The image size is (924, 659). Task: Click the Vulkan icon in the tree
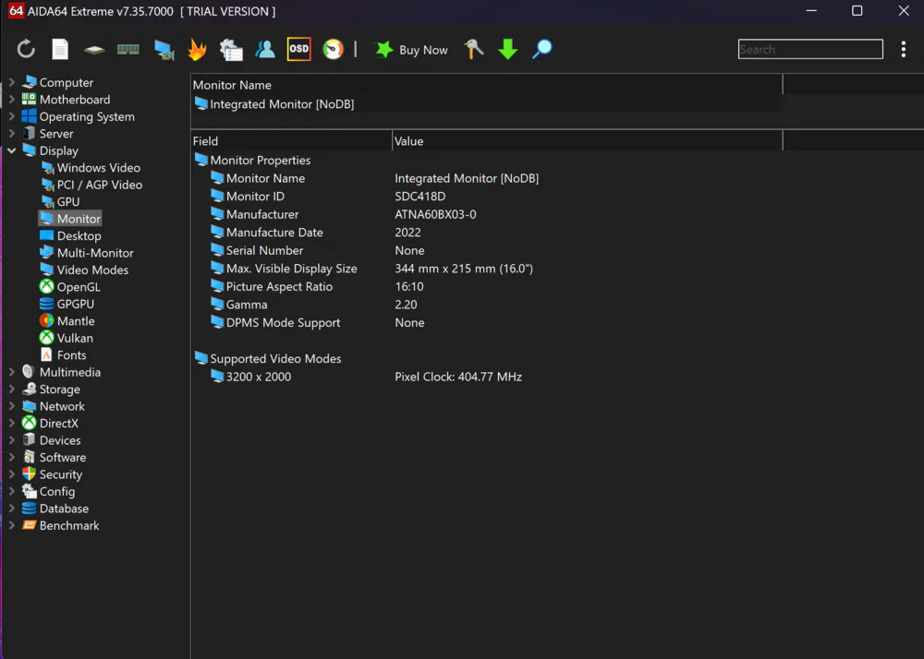(x=46, y=338)
